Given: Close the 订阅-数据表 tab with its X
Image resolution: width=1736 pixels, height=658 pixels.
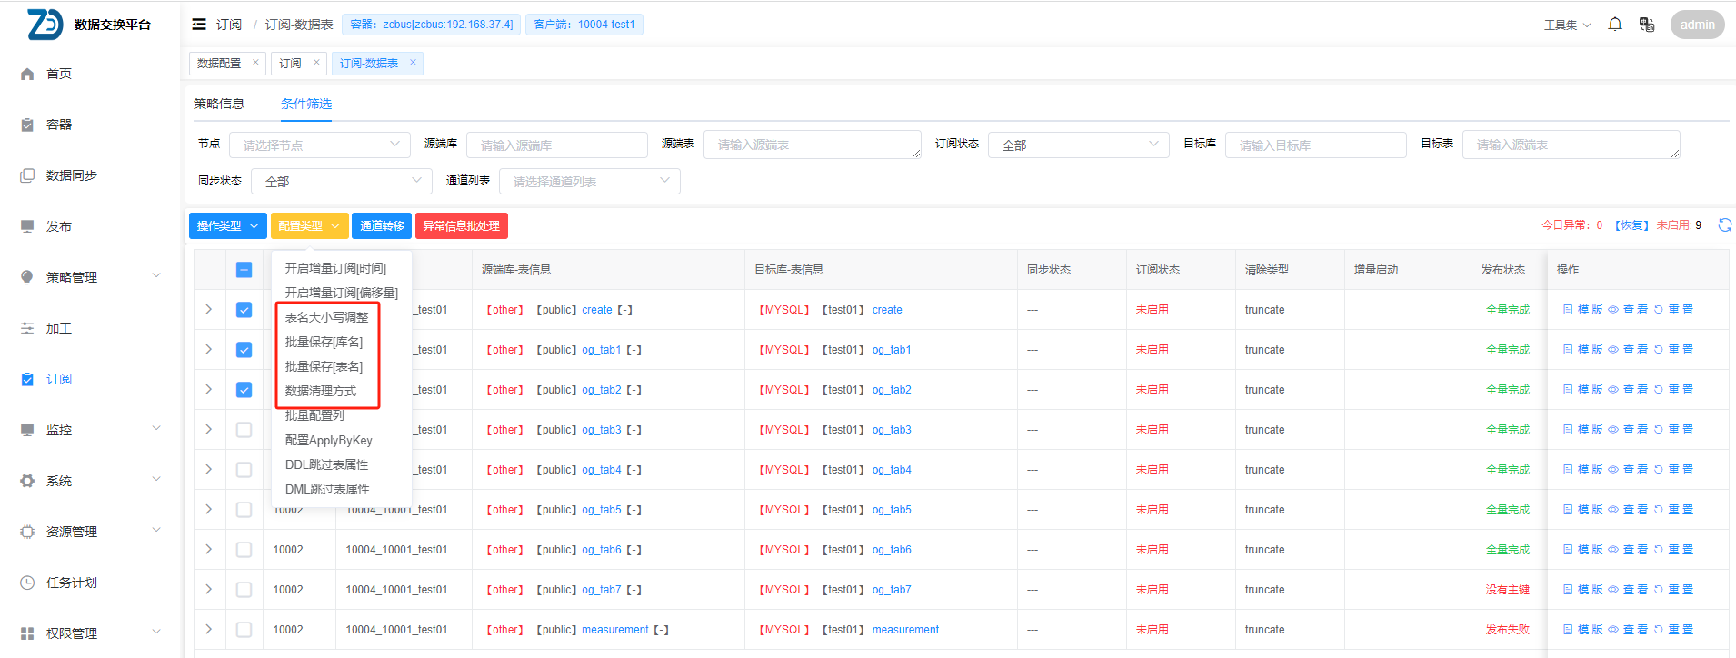Looking at the screenshot, I should point(413,63).
